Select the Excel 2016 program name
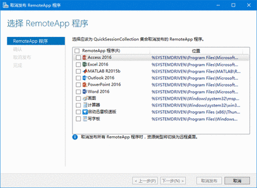Image resolution: width=257 pixels, height=188 pixels. pos(98,65)
